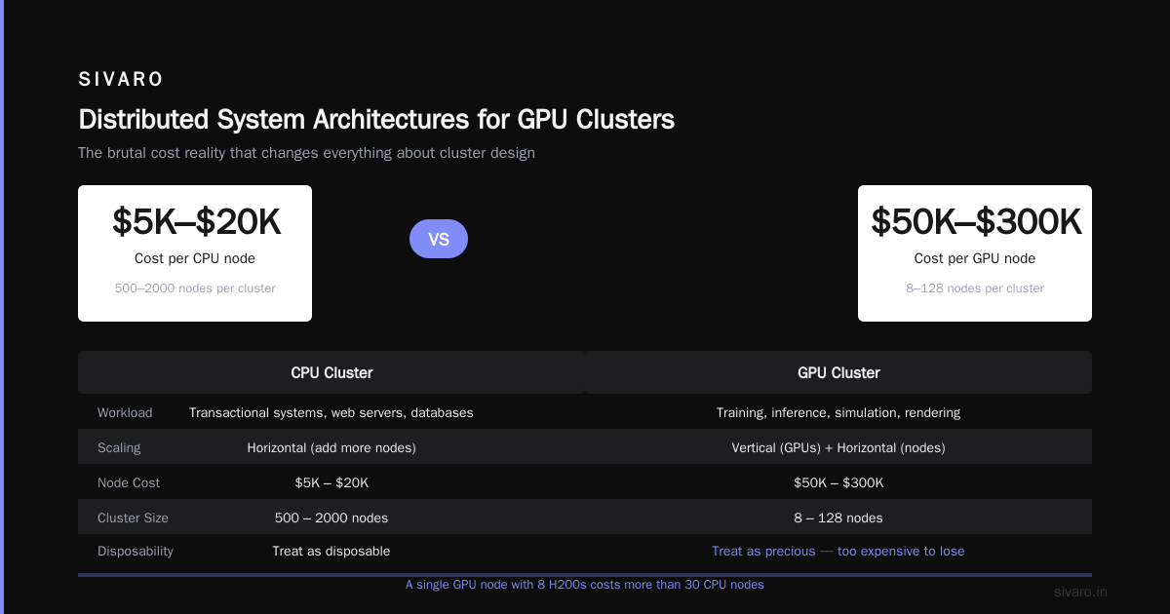Click 'Training, inference, simulation, rendering' cell
The image size is (1170, 614).
838,412
